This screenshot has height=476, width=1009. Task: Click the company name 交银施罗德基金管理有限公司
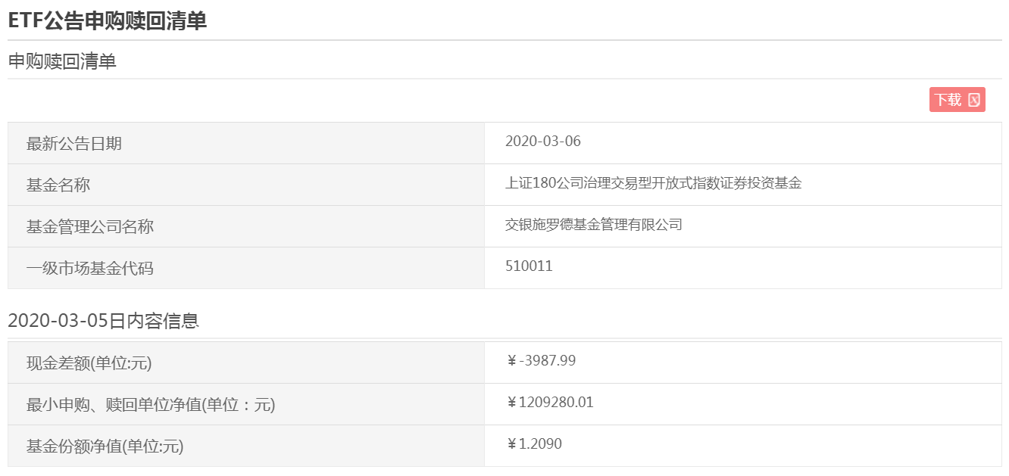click(x=593, y=225)
